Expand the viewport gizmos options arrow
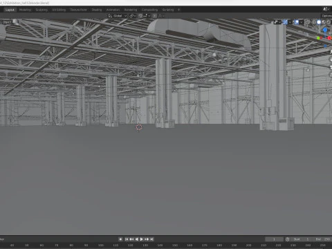The height and width of the screenshot is (249, 332). pyautogui.click(x=290, y=22)
